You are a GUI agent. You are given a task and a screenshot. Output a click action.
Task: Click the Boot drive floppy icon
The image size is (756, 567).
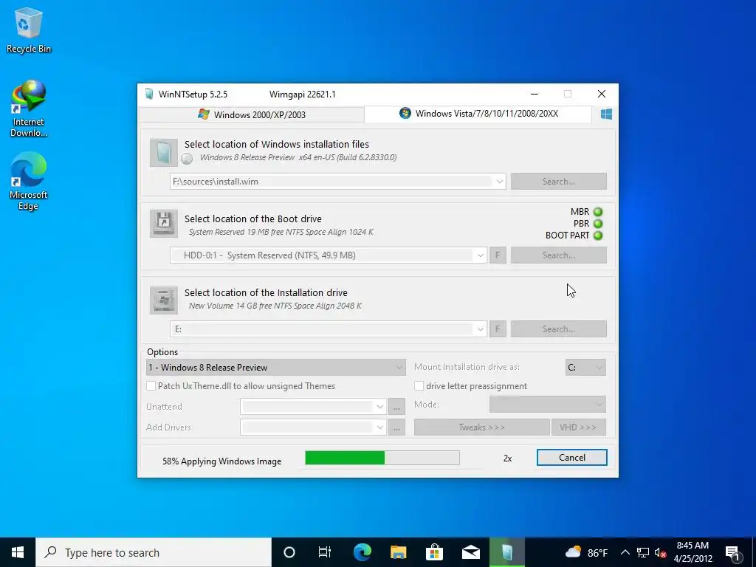(163, 223)
